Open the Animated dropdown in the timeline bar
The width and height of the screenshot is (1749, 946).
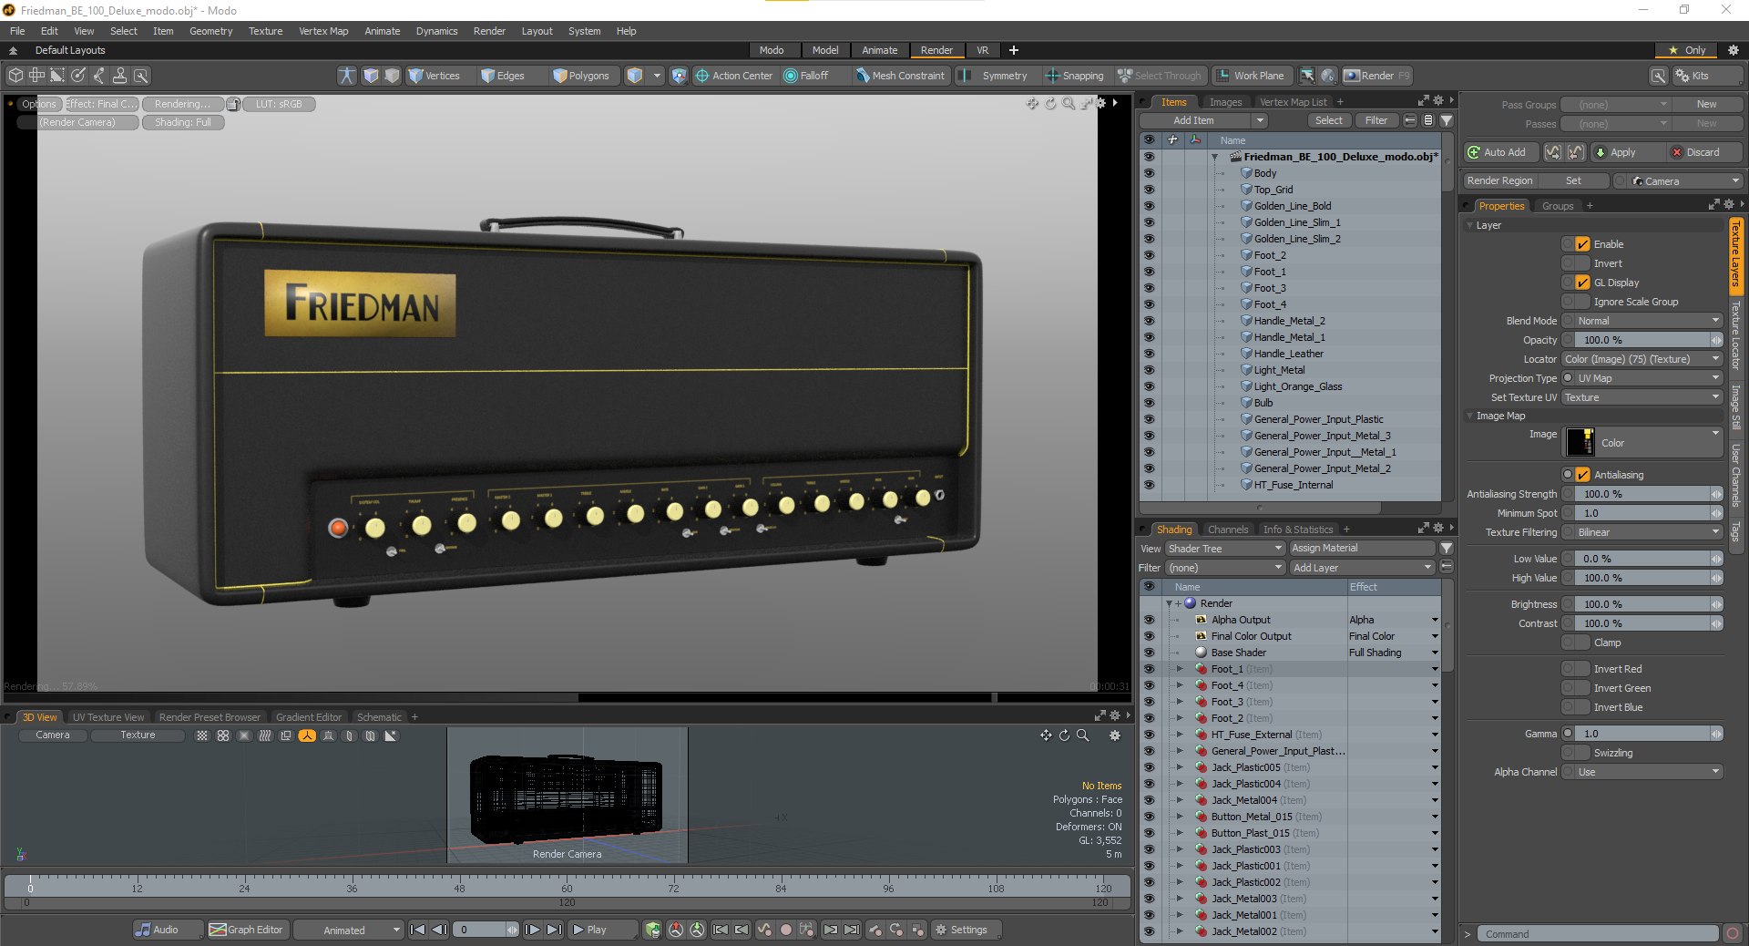point(348,930)
